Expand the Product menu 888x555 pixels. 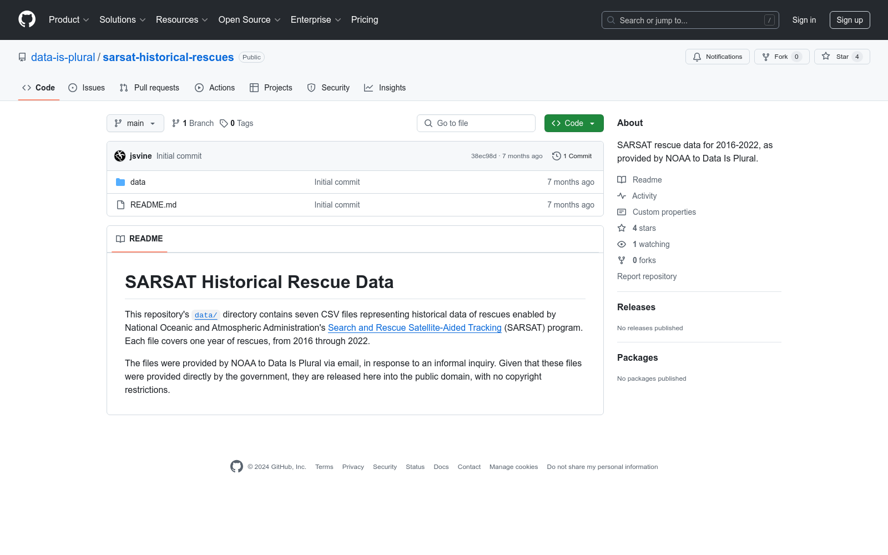point(69,20)
